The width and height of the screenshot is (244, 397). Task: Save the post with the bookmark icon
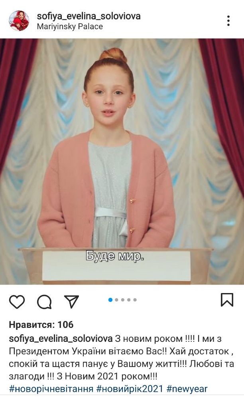[227, 300]
